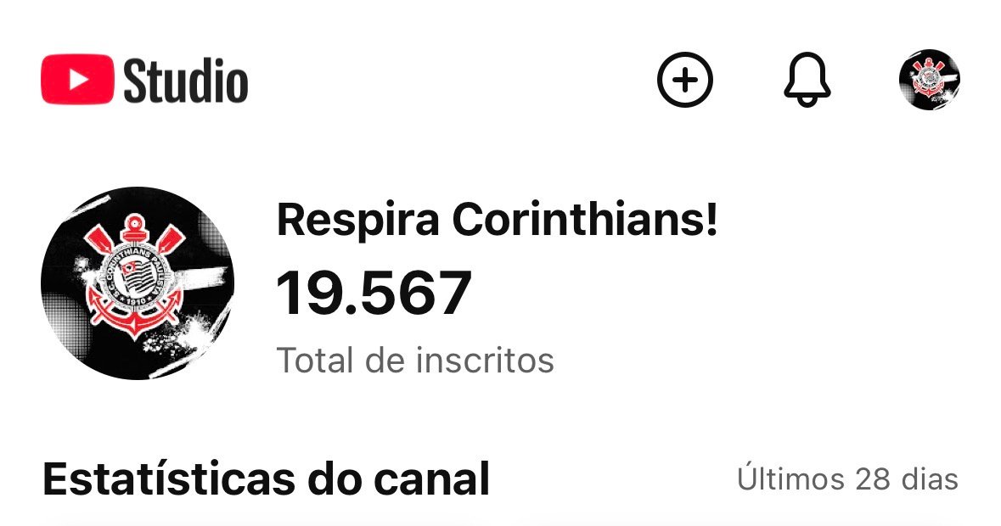The height and width of the screenshot is (526, 1001).
Task: Click the word Corinthians! in channel title
Action: pyautogui.click(x=585, y=221)
